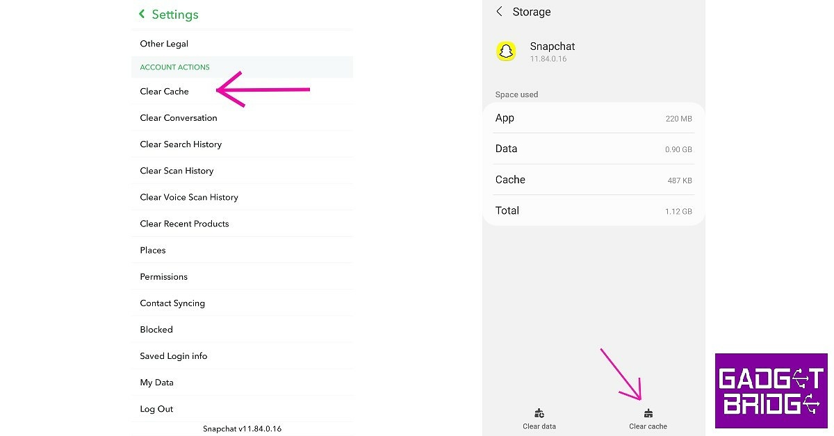
Task: Open Other Legal settings entry
Action: tap(164, 44)
